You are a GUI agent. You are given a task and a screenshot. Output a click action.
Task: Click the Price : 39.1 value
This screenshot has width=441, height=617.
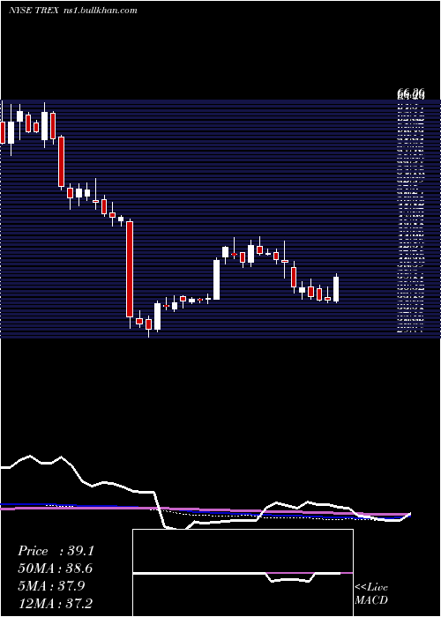(56, 551)
